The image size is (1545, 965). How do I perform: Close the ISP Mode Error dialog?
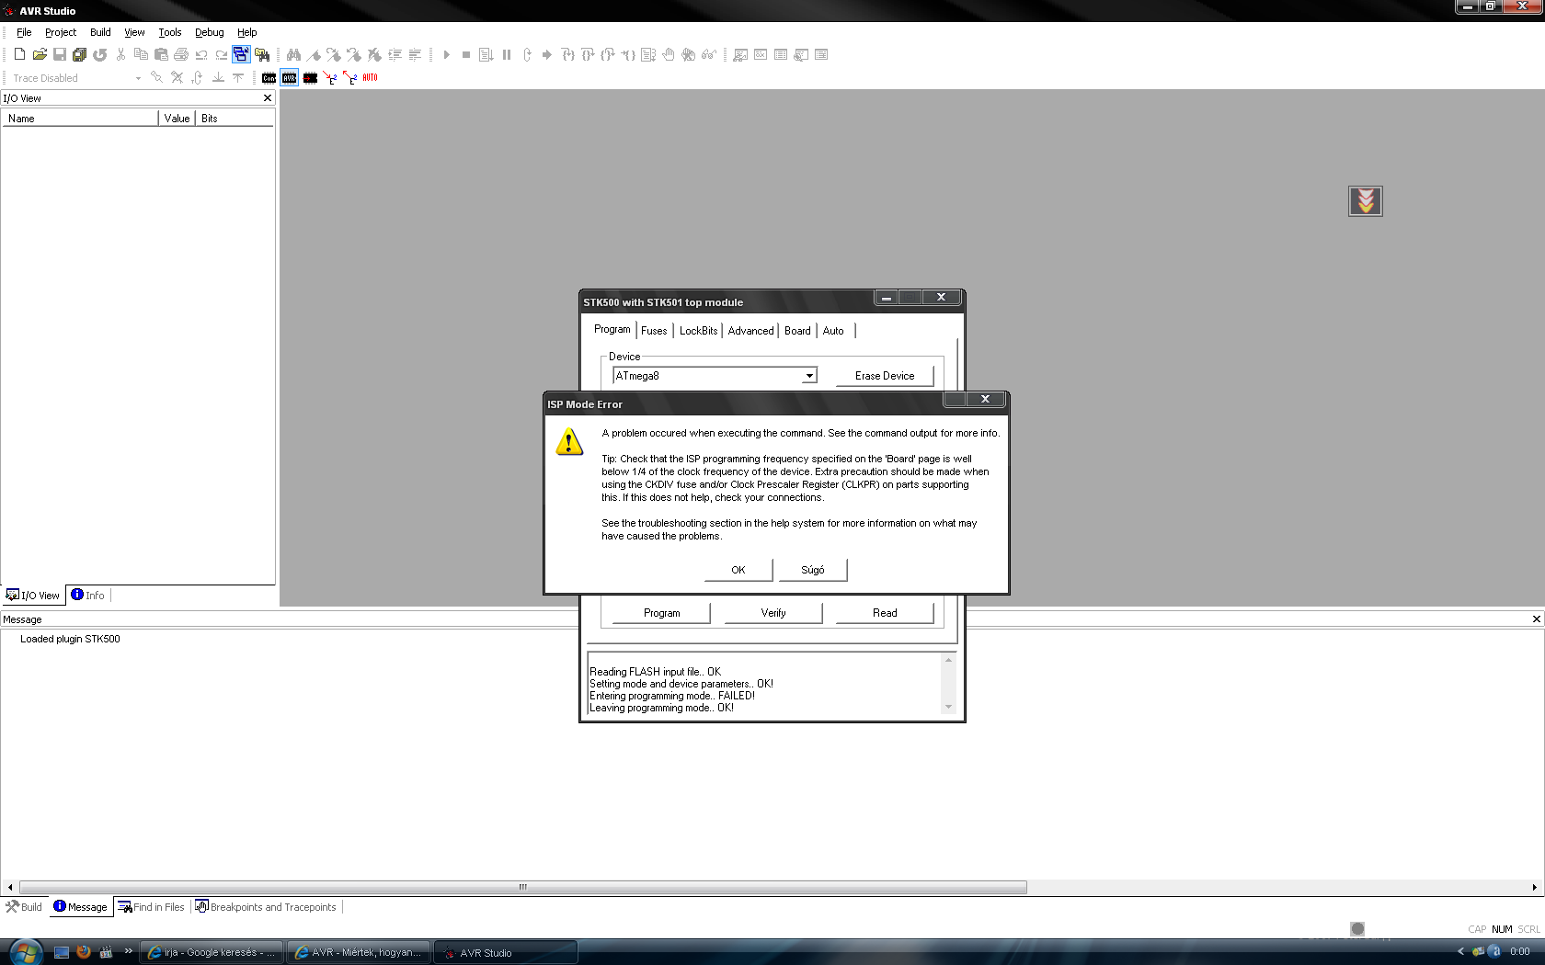click(985, 399)
